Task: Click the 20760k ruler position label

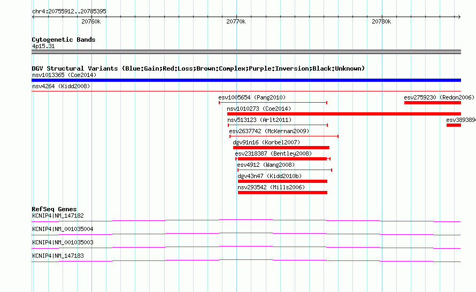Action: click(x=91, y=21)
